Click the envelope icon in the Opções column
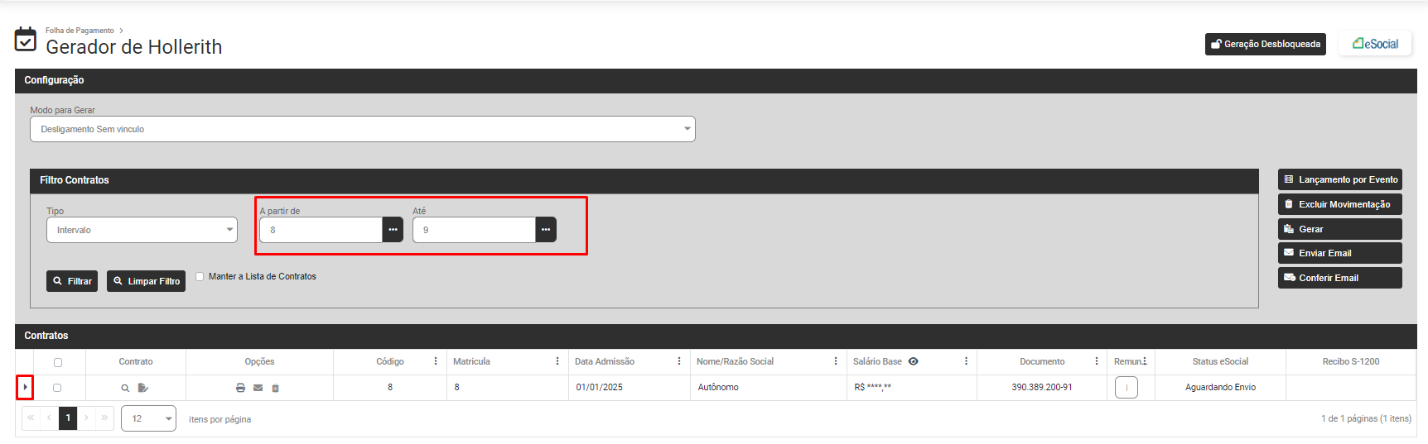 258,388
